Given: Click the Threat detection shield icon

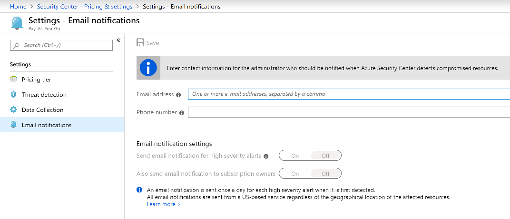Looking at the screenshot, I should click(13, 95).
